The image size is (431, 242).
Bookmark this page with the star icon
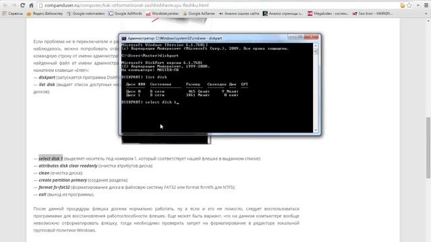tap(409, 5)
